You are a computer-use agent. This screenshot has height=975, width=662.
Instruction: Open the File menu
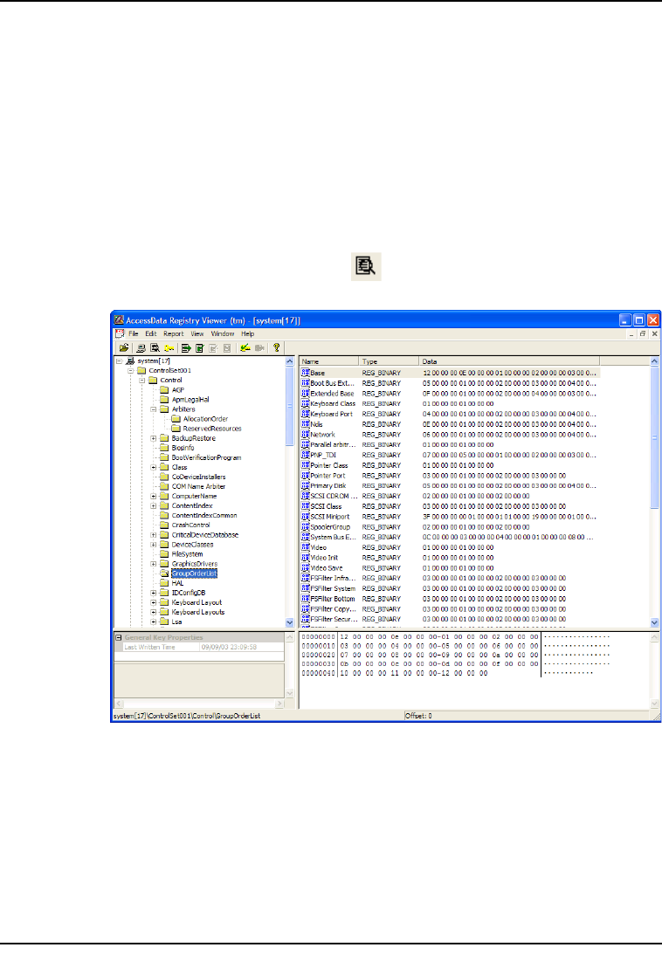point(133,334)
